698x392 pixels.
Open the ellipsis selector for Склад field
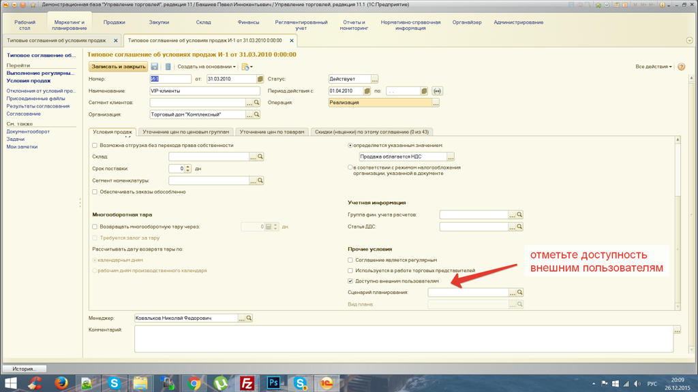click(x=254, y=157)
